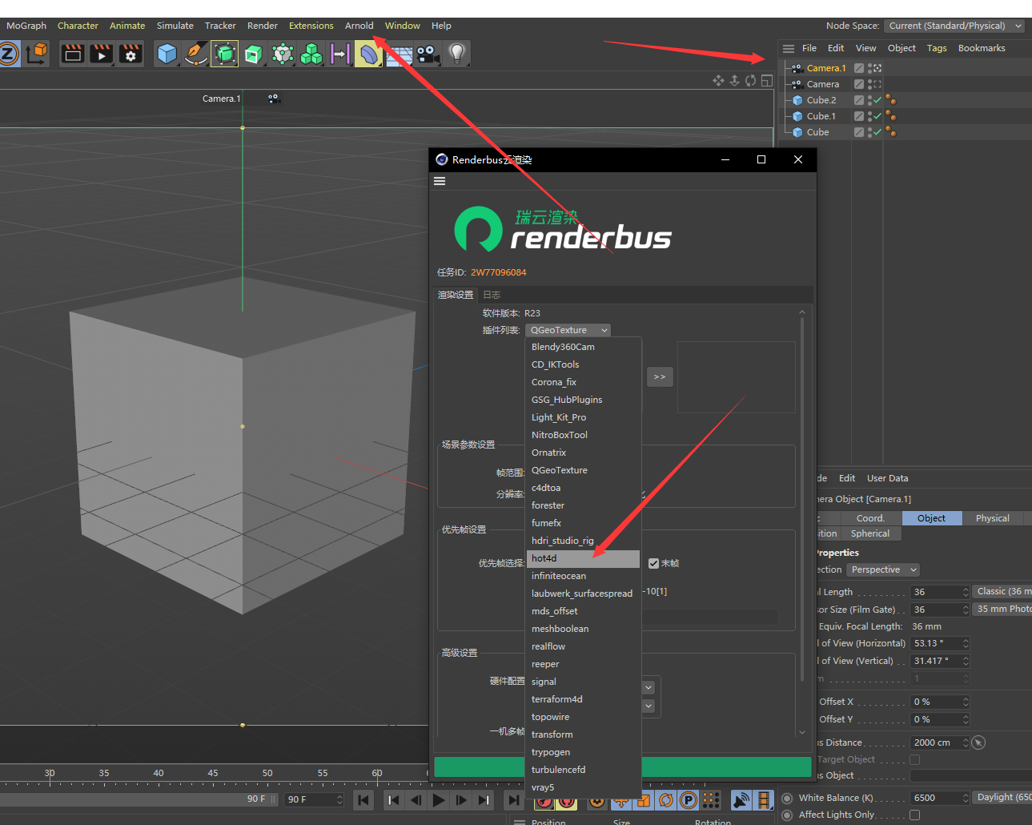Click viewport zoom-camera navigation icon
Image resolution: width=1032 pixels, height=825 pixels.
(734, 80)
